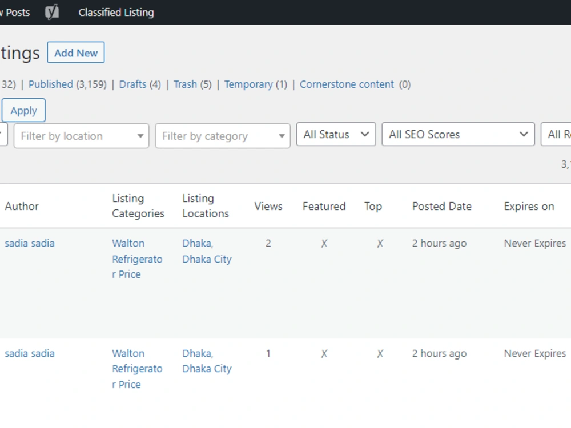Click the Top X mark in the 1-view row
The image size is (571, 428).
[380, 353]
